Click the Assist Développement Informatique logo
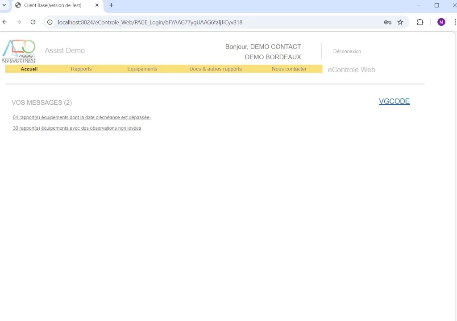The width and height of the screenshot is (457, 321). coord(19,51)
